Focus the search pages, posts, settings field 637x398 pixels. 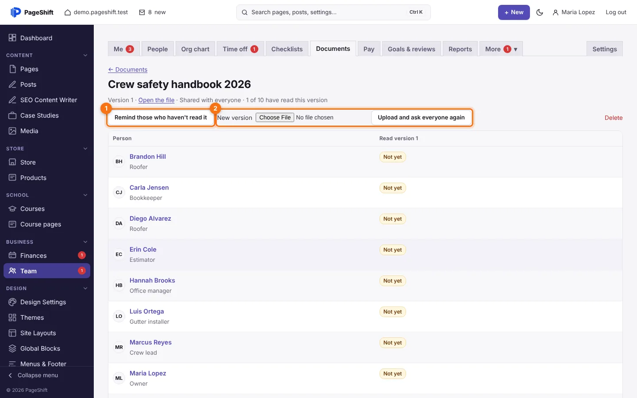click(x=334, y=12)
